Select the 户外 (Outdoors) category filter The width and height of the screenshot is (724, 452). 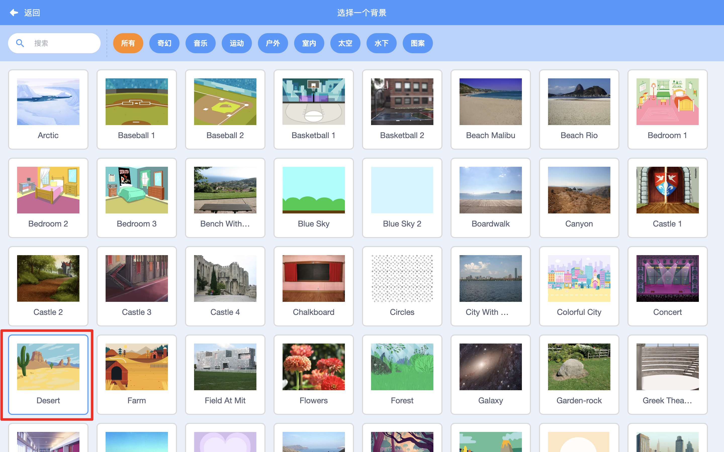(x=273, y=43)
